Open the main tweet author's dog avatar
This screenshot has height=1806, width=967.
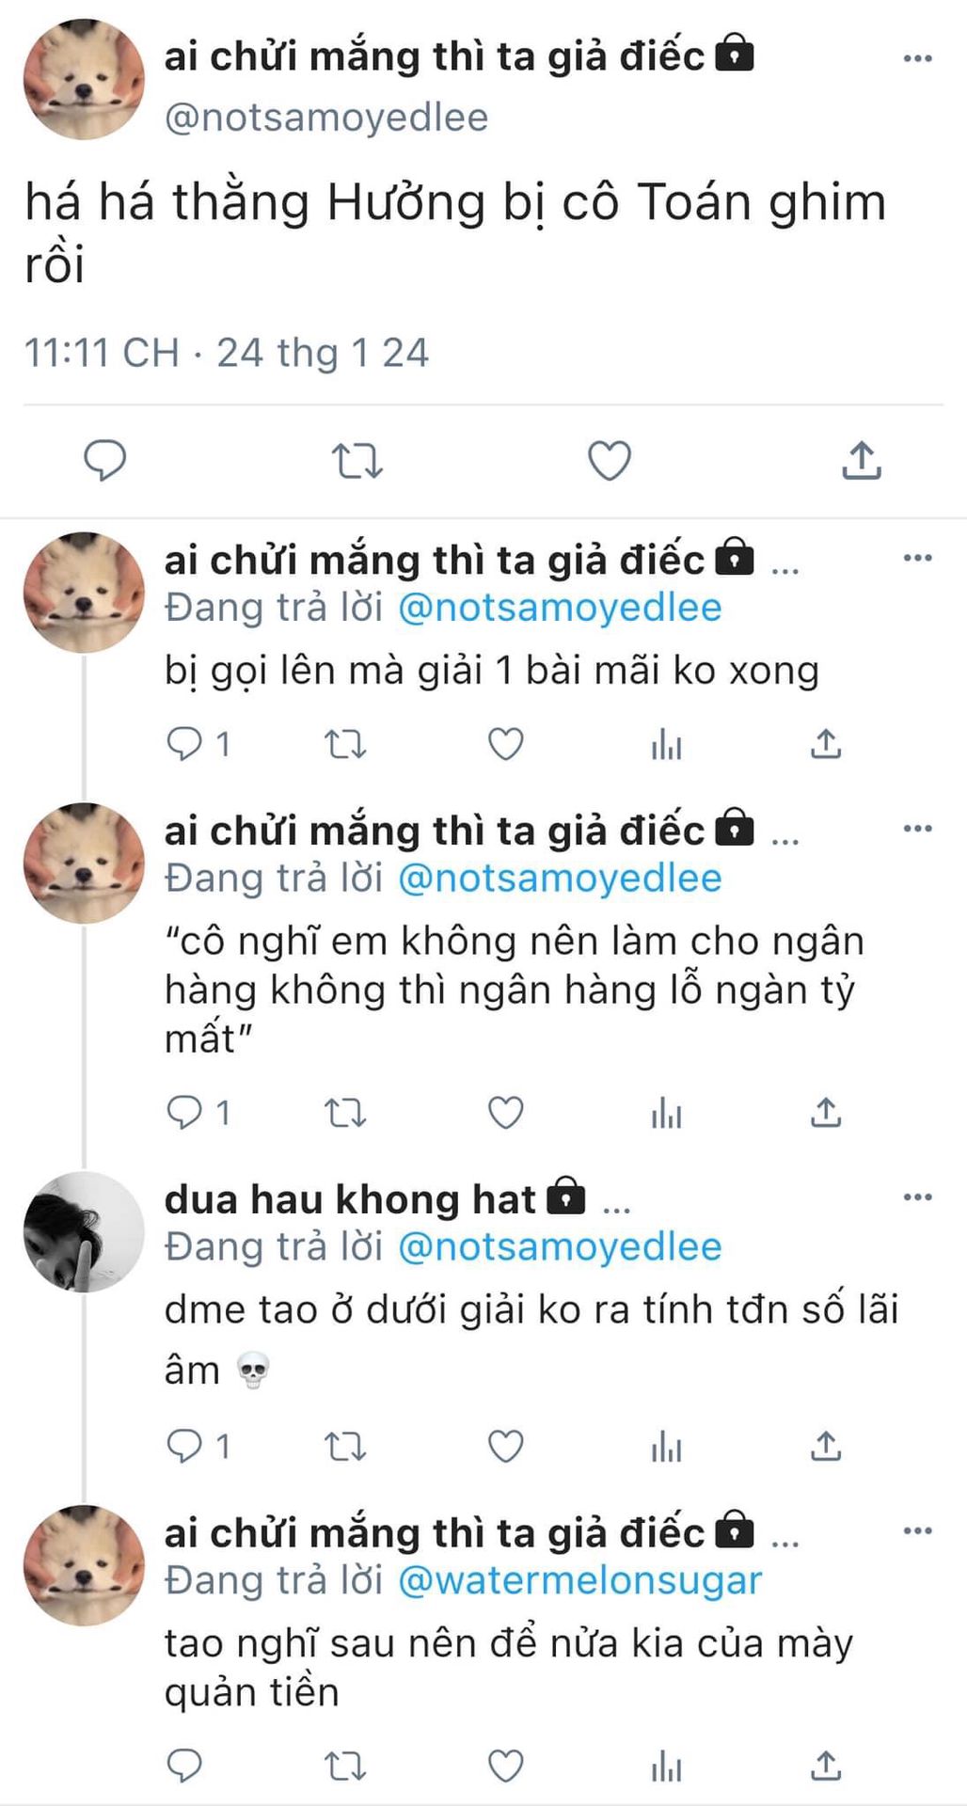(84, 80)
